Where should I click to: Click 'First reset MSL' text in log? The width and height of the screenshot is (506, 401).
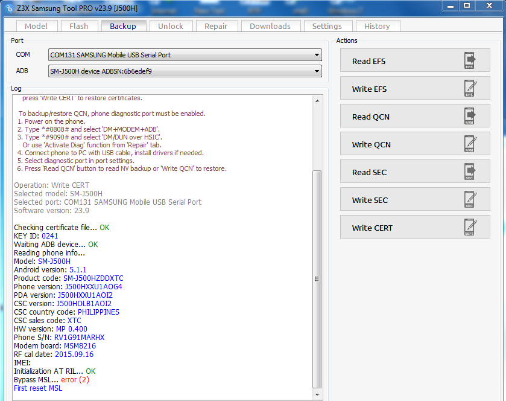click(x=38, y=388)
